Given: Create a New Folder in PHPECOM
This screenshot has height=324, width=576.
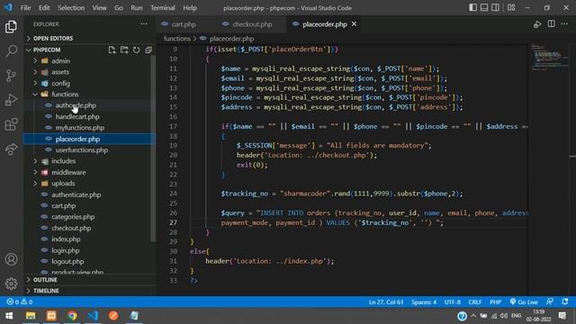Looking at the screenshot, I should click(124, 49).
